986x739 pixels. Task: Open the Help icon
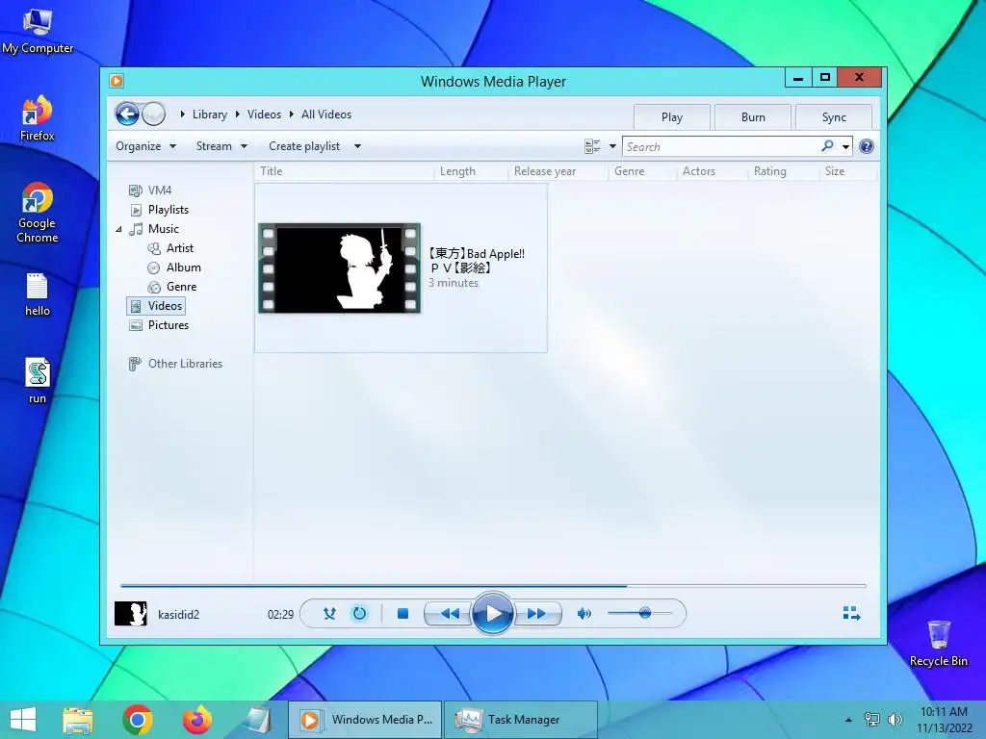tap(866, 146)
